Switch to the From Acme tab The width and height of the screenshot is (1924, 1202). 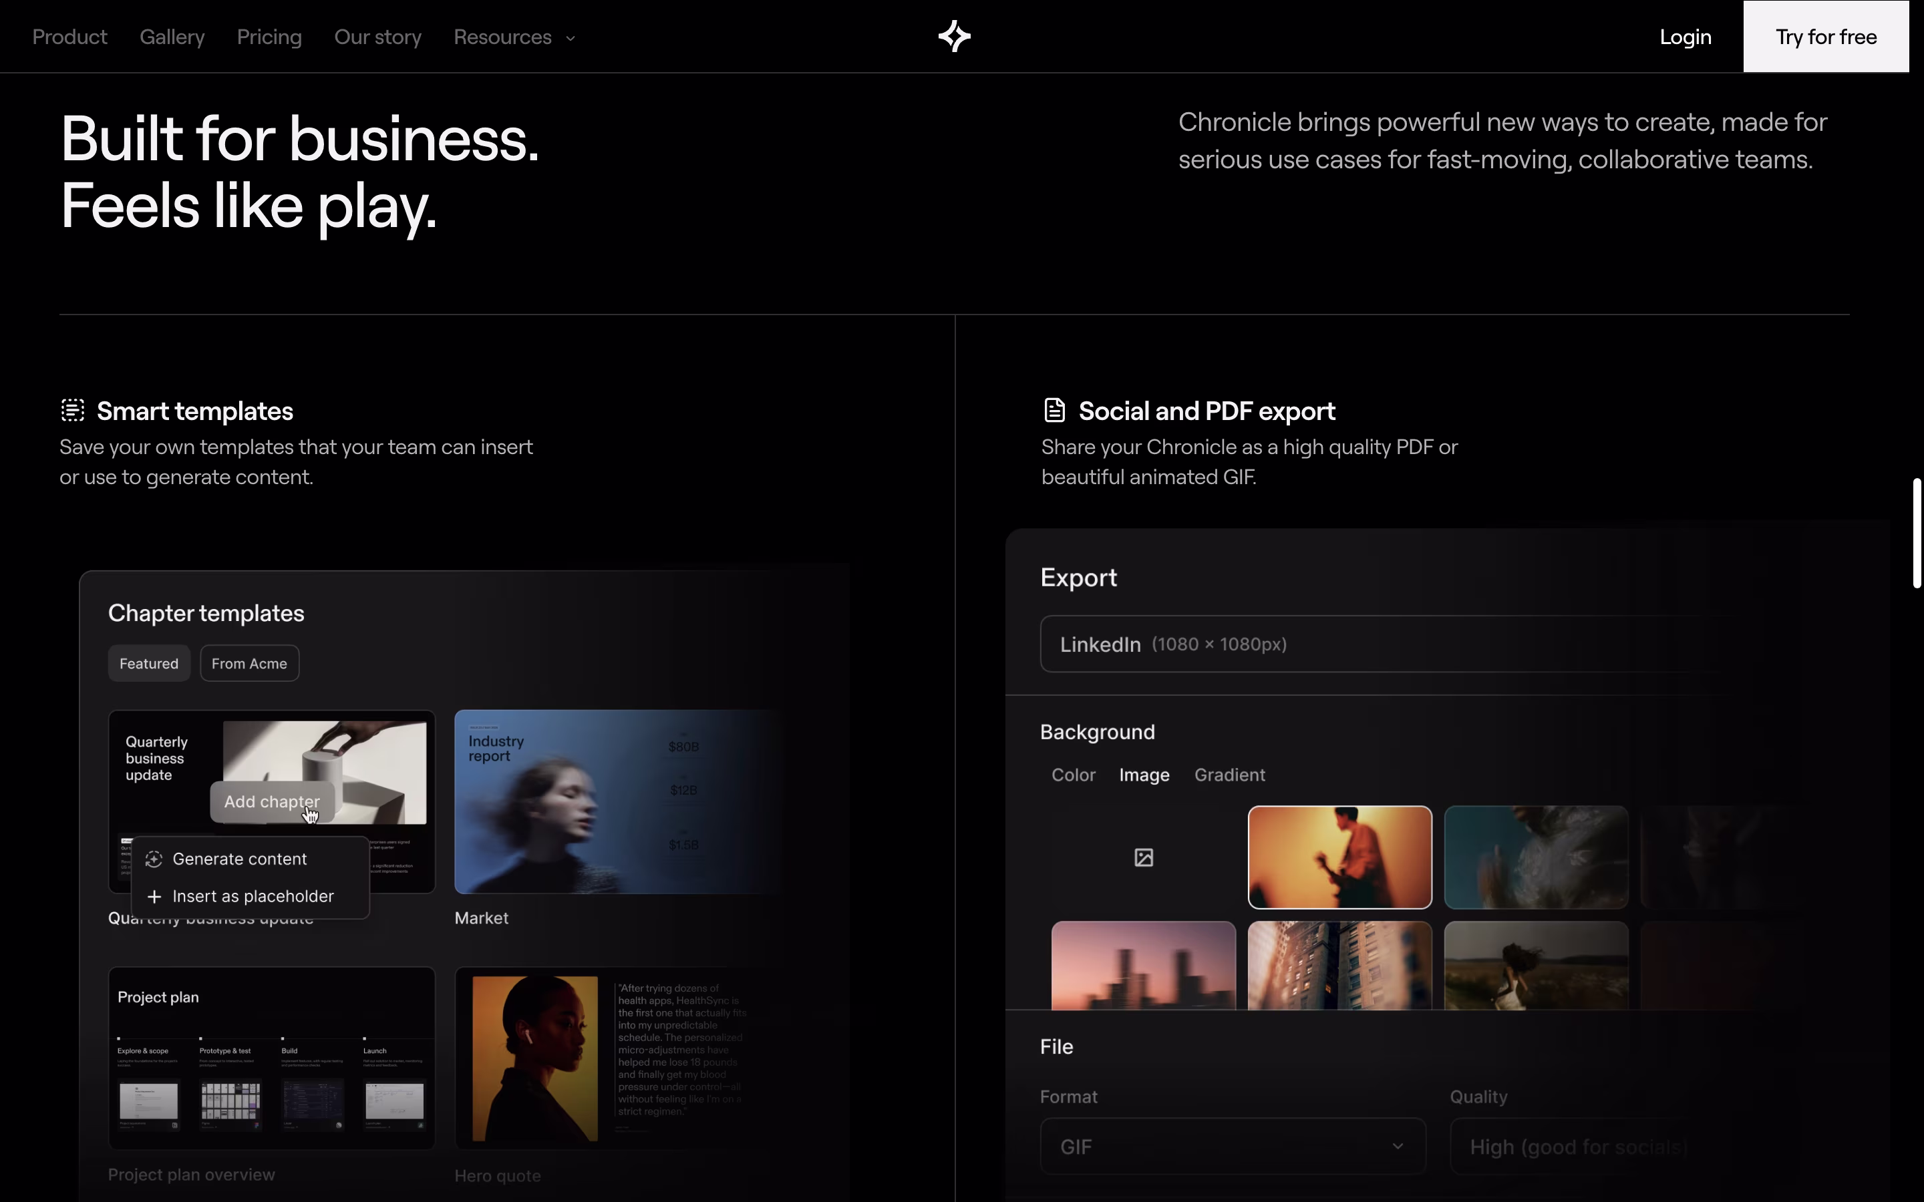click(250, 663)
